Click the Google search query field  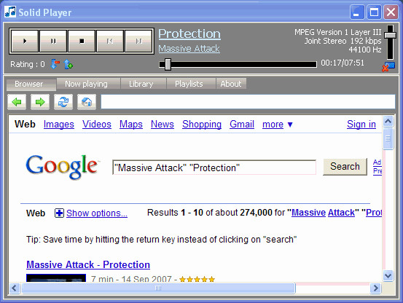point(214,168)
